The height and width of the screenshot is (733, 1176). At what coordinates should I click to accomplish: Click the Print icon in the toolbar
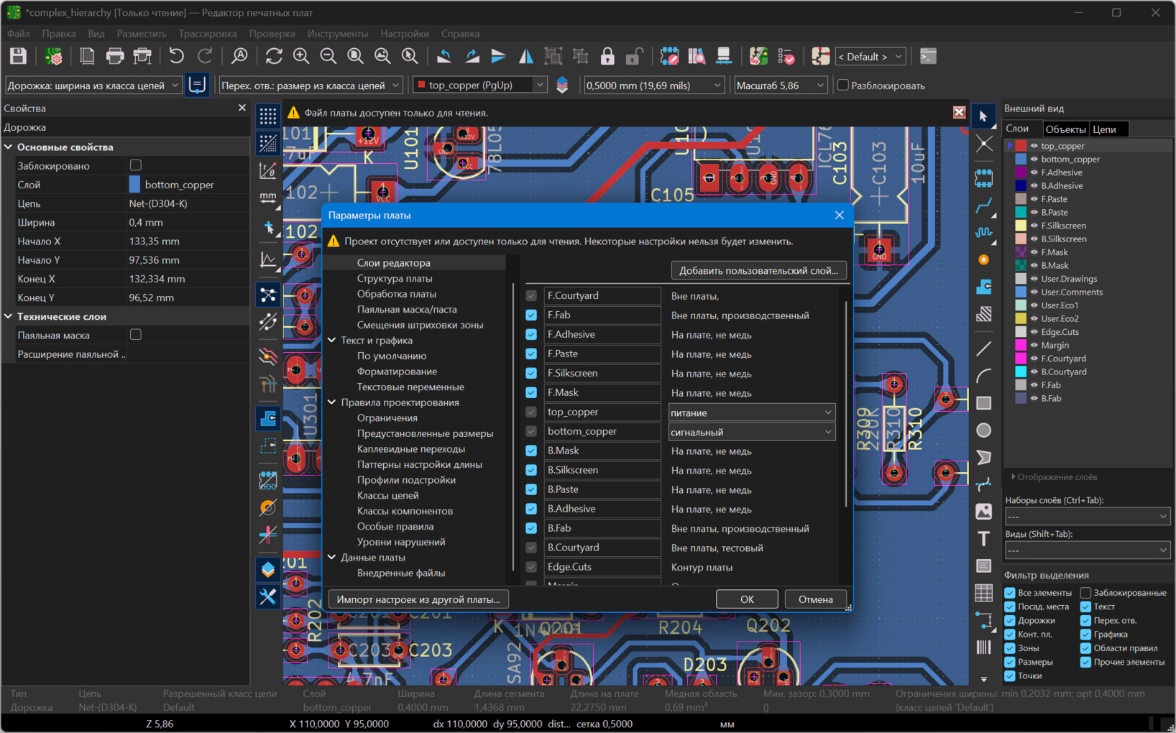pos(115,56)
